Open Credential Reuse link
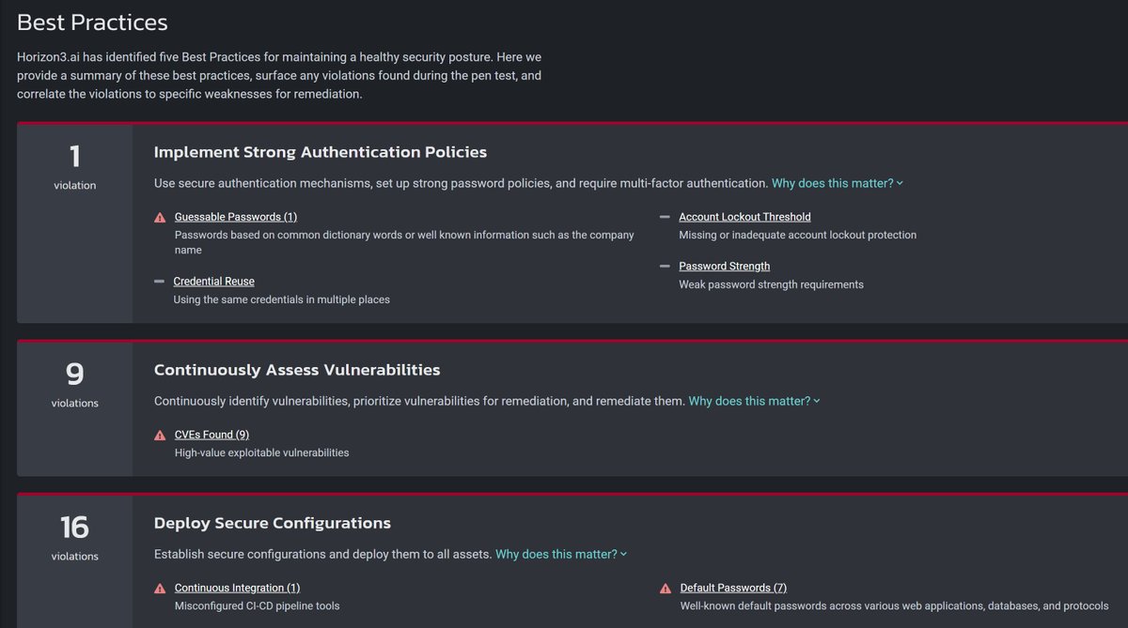This screenshot has width=1128, height=628. coord(214,282)
